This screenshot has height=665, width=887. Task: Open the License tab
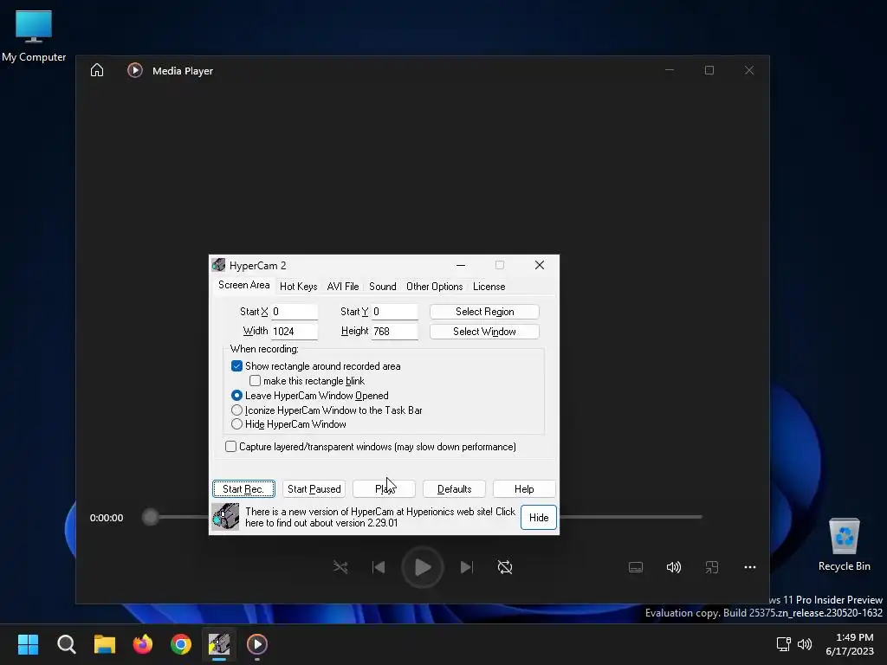click(489, 286)
